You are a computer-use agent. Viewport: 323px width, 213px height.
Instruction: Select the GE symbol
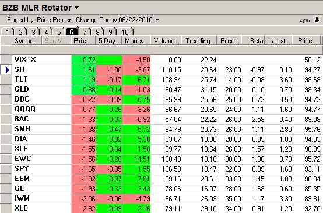tap(20, 188)
